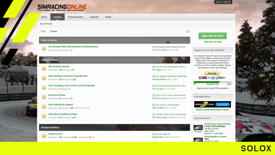The height and width of the screenshot is (155, 275).
Task: Click the December Goal progress bar
Action: 212,82
